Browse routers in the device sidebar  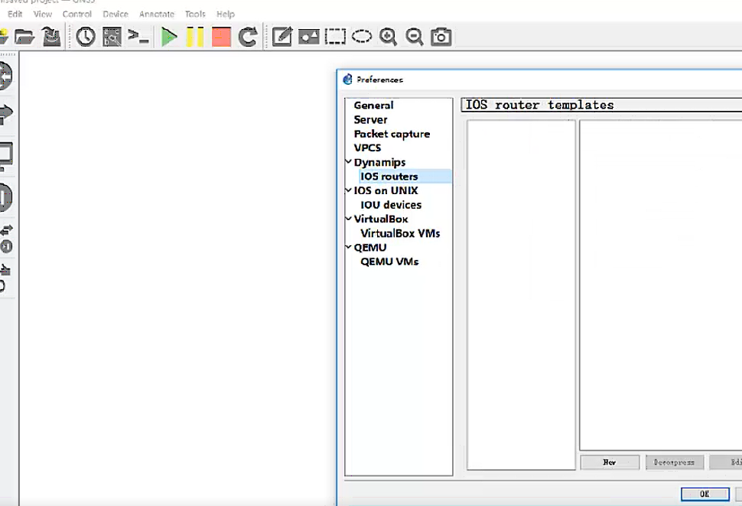pyautogui.click(x=5, y=76)
